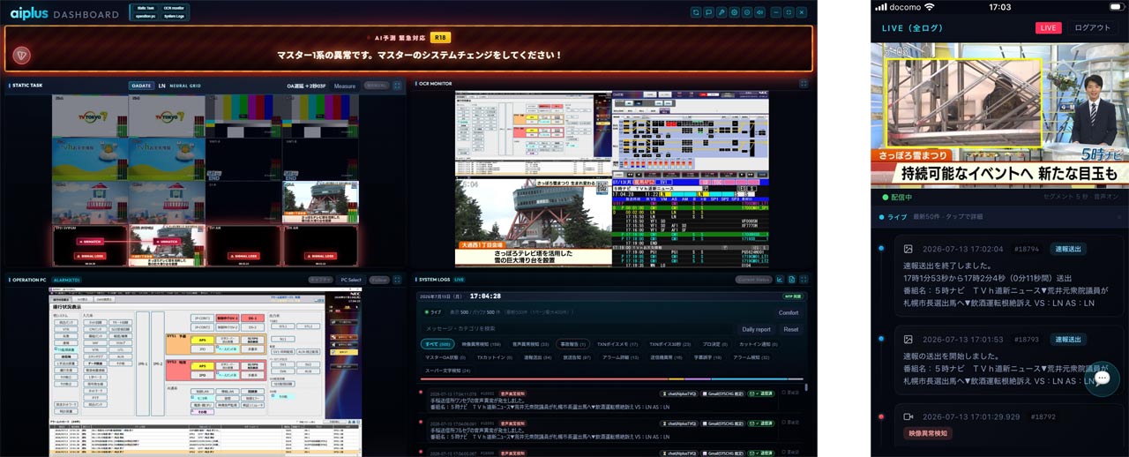Image resolution: width=1129 pixels, height=457 pixels.
Task: Select the すべて filter tab in System Logs
Action: click(x=438, y=343)
